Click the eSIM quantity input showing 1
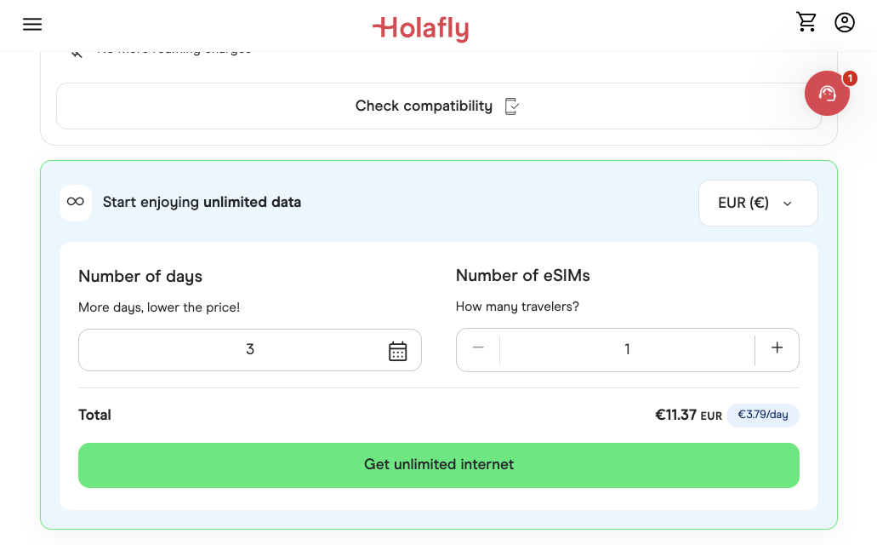This screenshot has width=877, height=545. tap(627, 349)
